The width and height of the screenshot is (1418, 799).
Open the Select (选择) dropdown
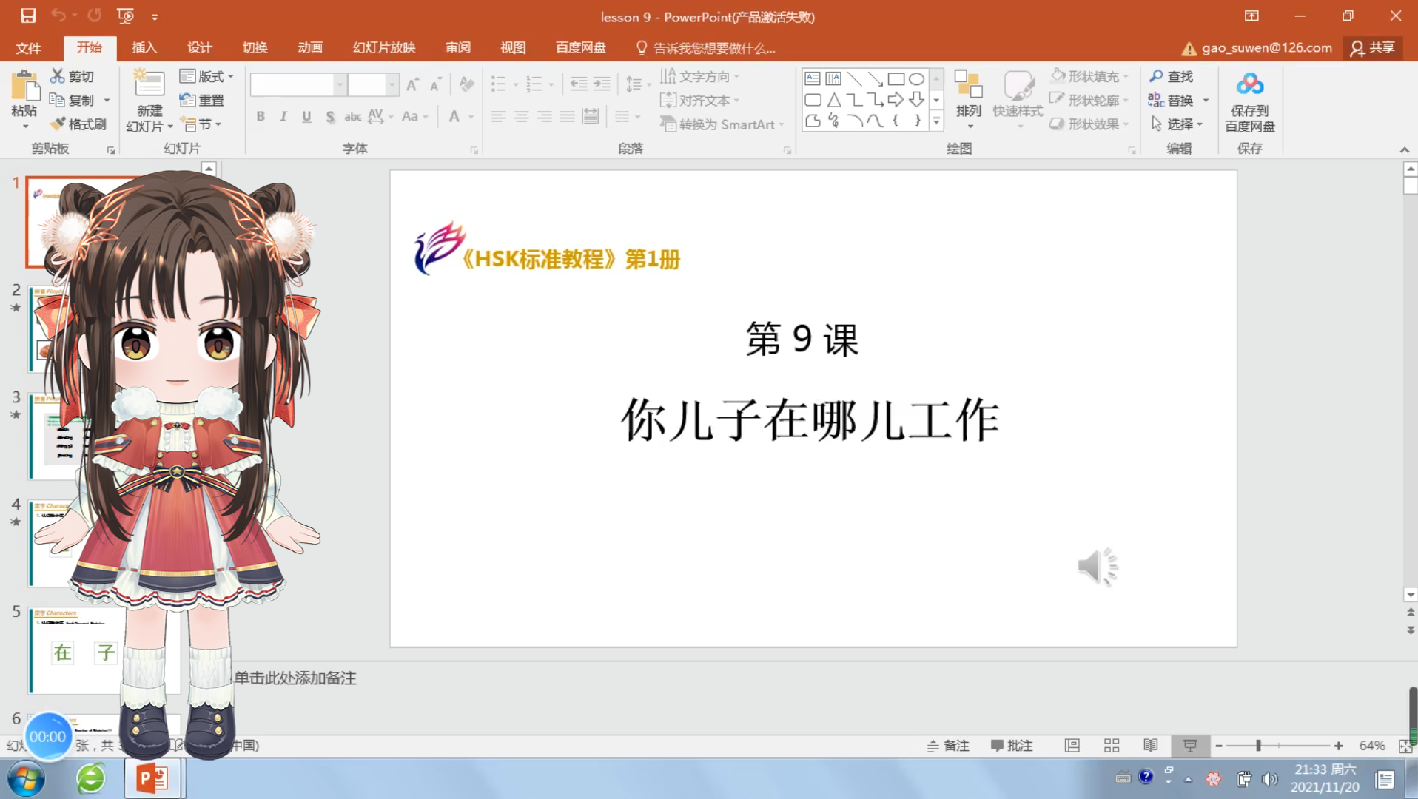[1177, 124]
